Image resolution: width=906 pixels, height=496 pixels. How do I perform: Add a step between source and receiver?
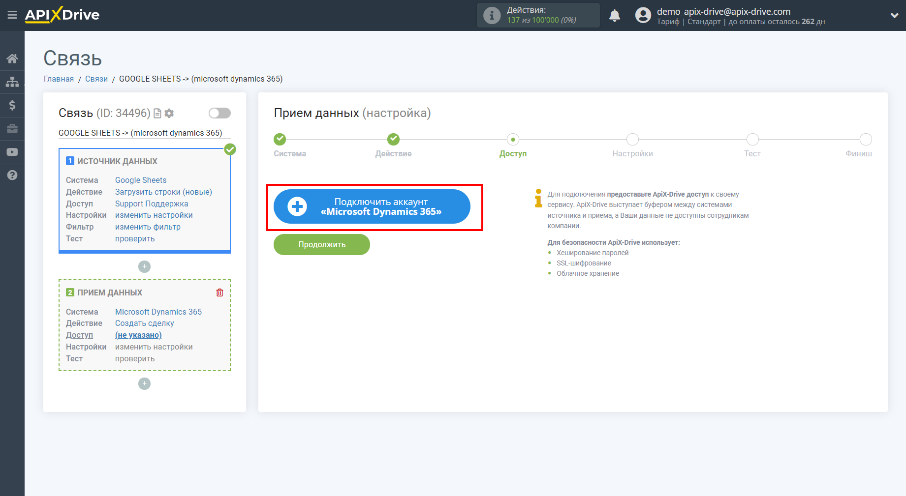(x=144, y=266)
